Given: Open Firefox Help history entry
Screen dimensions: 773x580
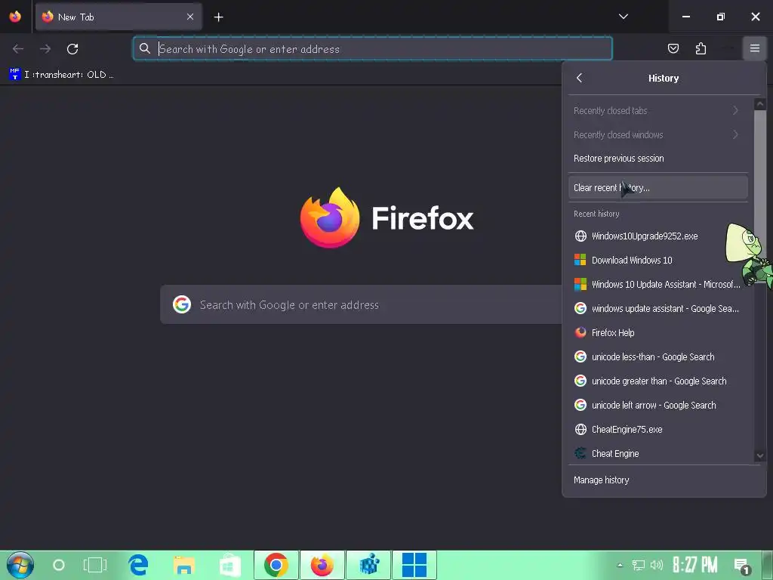Looking at the screenshot, I should pyautogui.click(x=658, y=332).
